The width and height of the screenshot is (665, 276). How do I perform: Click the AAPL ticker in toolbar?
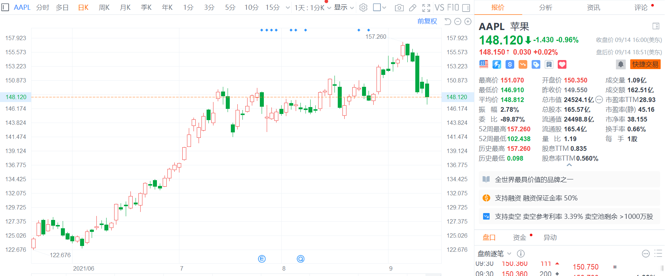[22, 7]
